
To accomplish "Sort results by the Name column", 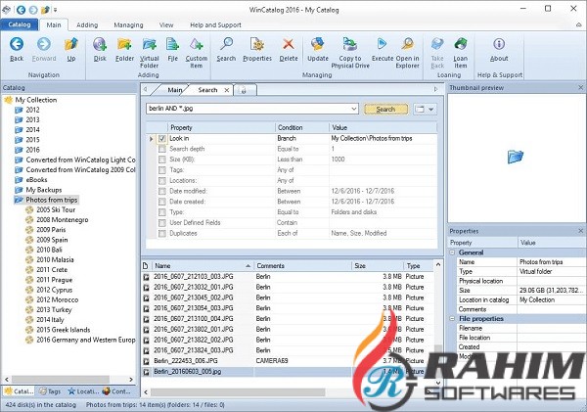I will pyautogui.click(x=203, y=266).
